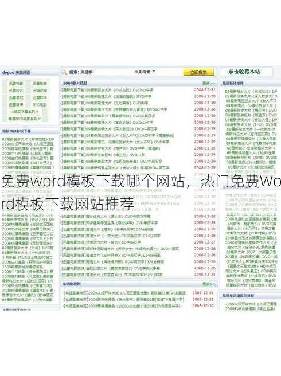Open the 《女人不坏》 DVD中字 (高清新版) row

[x=118, y=135]
